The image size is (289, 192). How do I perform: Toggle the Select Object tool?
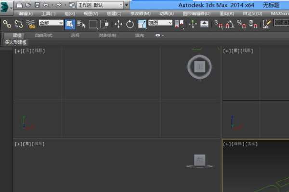point(70,24)
